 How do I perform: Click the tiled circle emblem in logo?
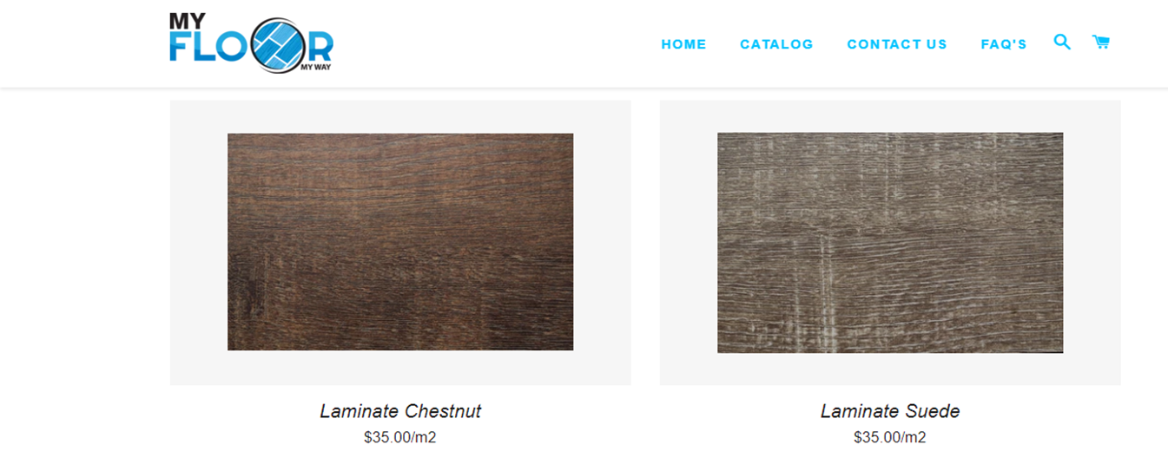277,44
